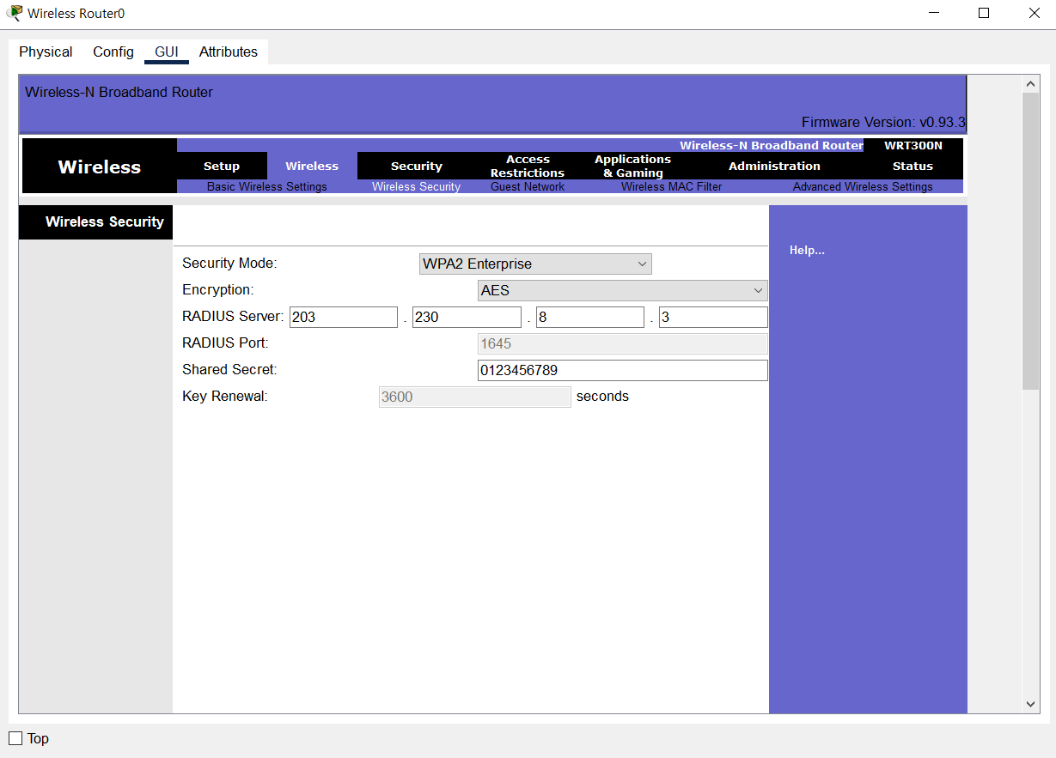Switch to the Physical tab
This screenshot has width=1056, height=758.
[x=46, y=52]
